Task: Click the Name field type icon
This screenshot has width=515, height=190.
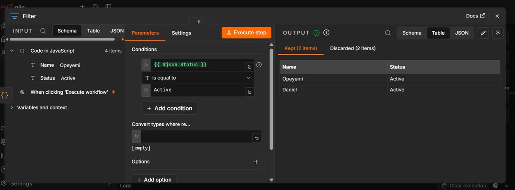Action: point(33,65)
